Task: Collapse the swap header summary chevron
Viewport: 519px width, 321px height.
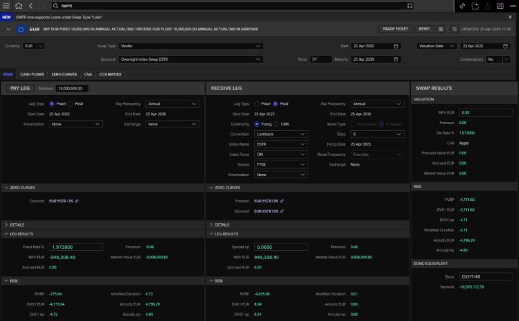Action: coord(8,29)
